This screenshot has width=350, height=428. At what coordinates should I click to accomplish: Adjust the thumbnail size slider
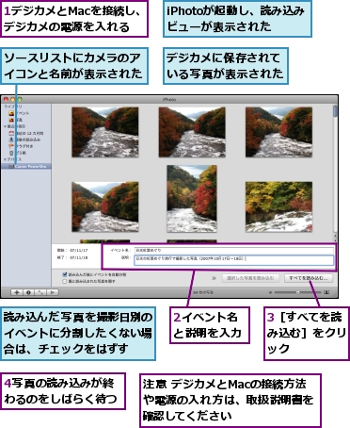click(297, 292)
